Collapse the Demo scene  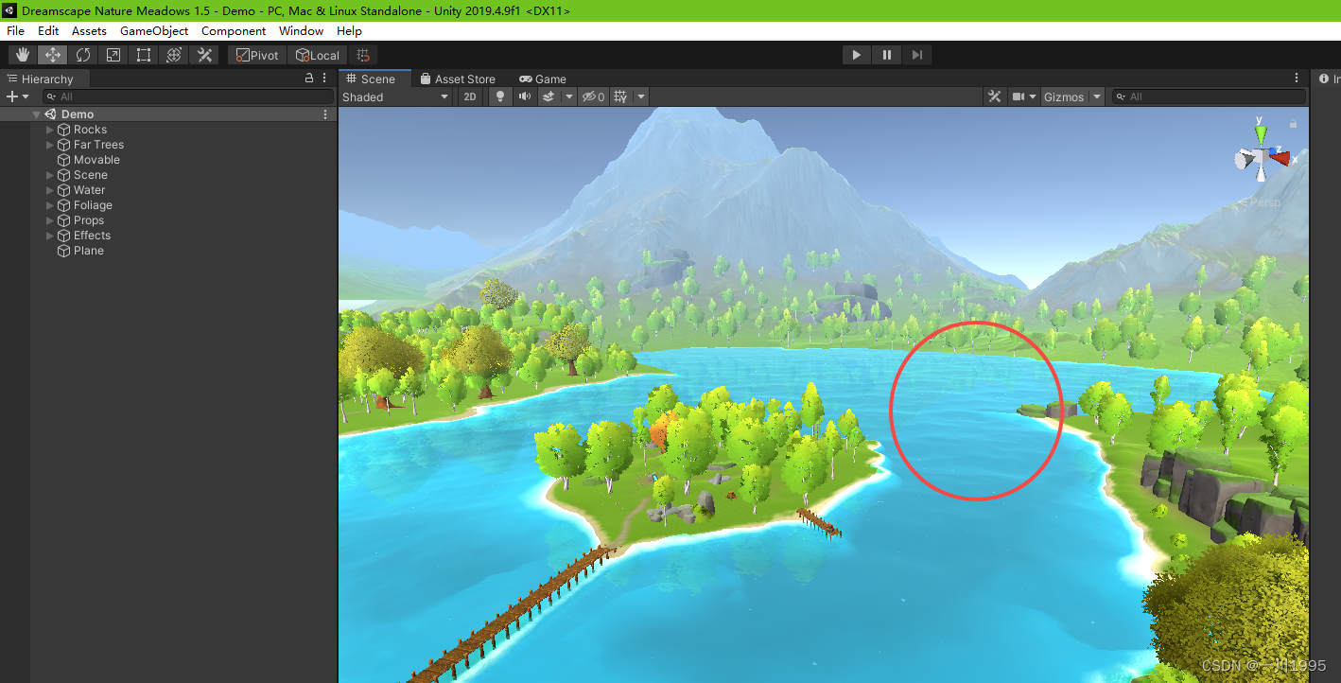(36, 114)
